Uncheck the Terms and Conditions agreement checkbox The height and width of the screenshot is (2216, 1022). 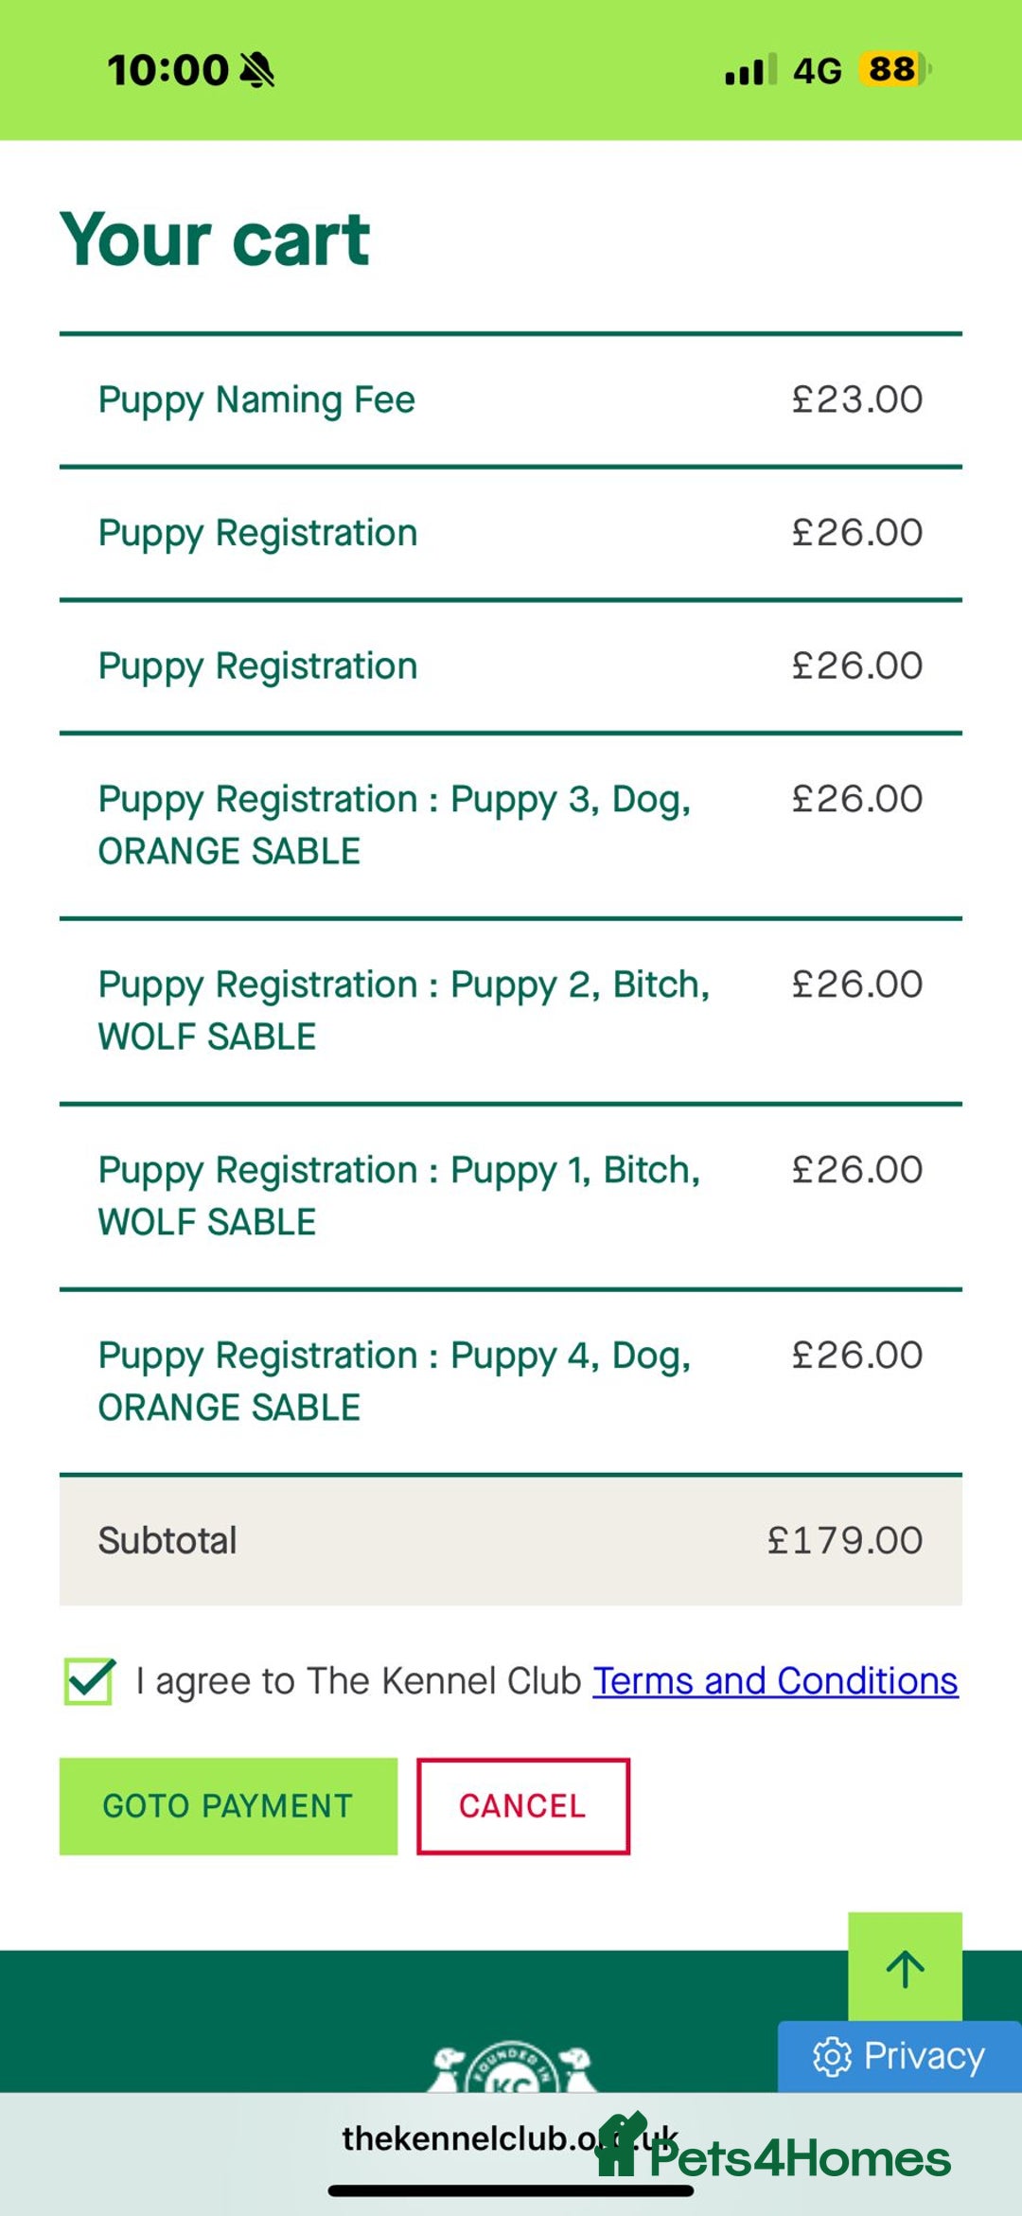point(89,1682)
